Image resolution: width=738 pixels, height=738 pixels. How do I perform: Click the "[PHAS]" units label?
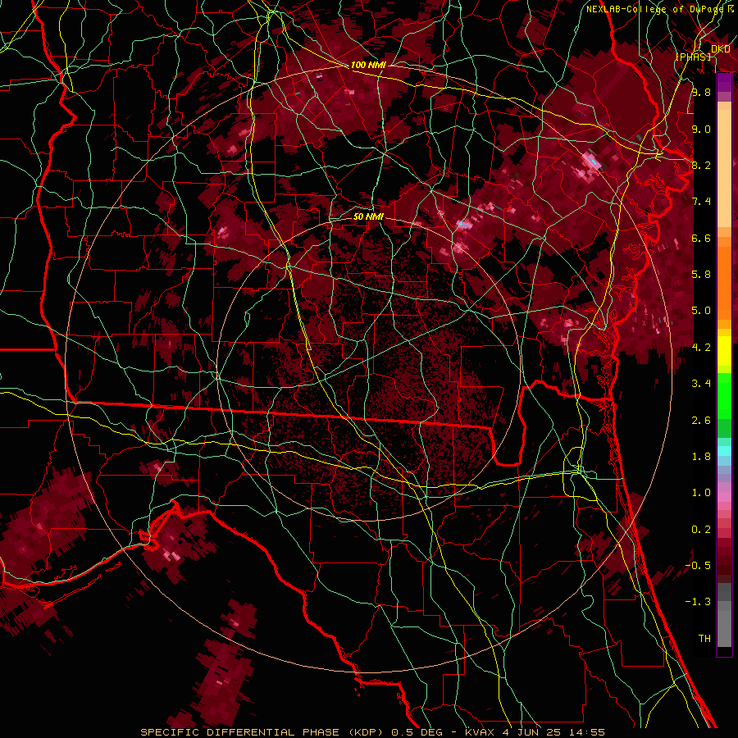click(x=693, y=57)
